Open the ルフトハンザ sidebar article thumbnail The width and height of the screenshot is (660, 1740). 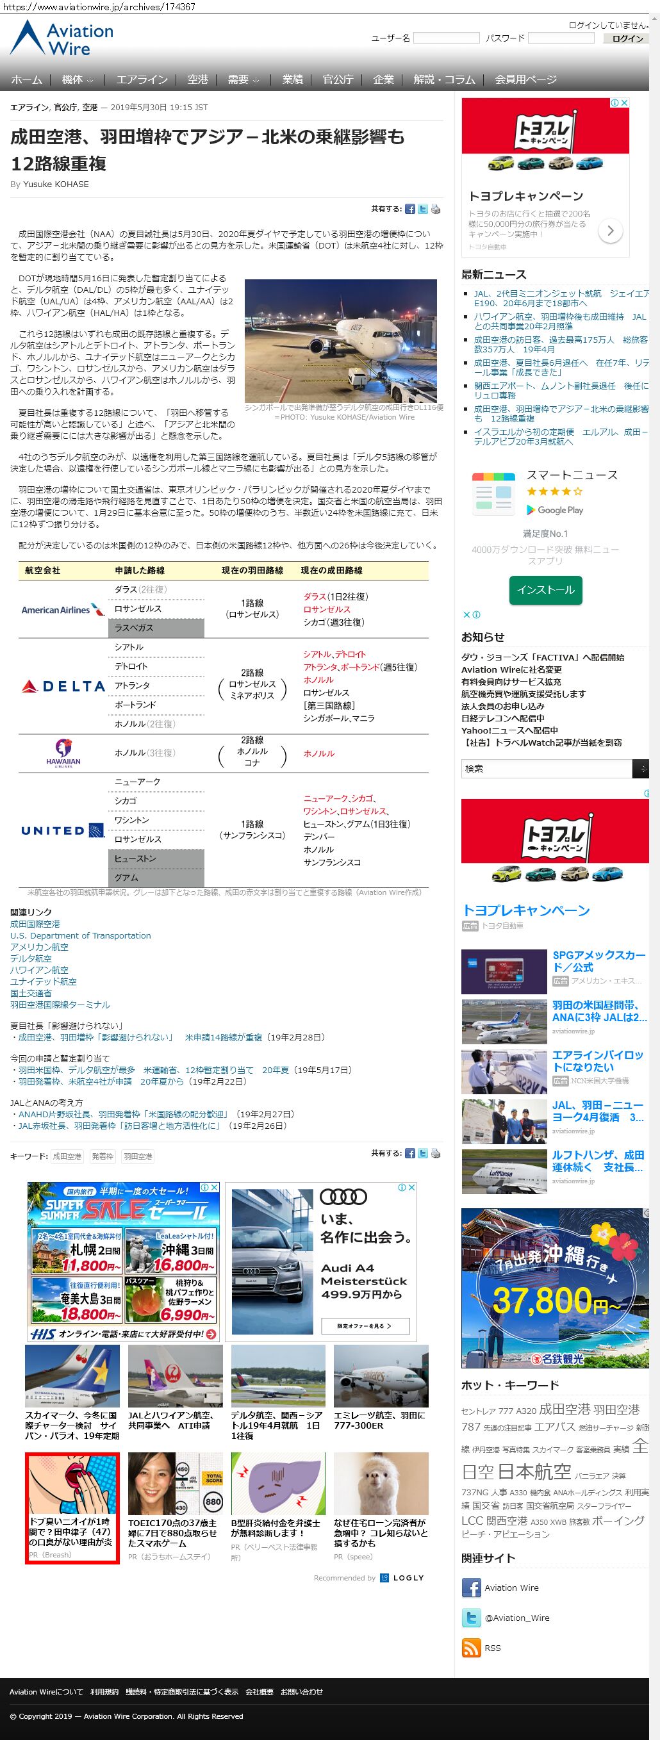click(504, 1172)
